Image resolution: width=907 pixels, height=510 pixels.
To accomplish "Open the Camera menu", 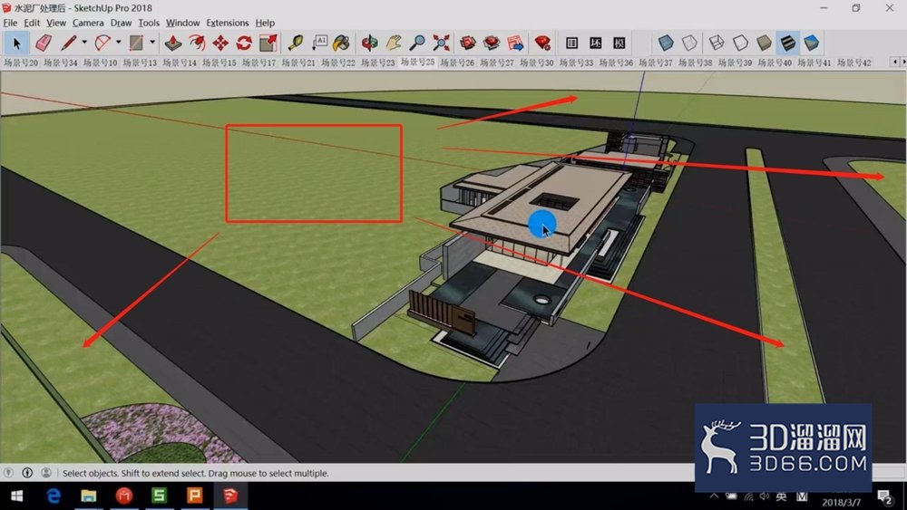I will [x=88, y=24].
